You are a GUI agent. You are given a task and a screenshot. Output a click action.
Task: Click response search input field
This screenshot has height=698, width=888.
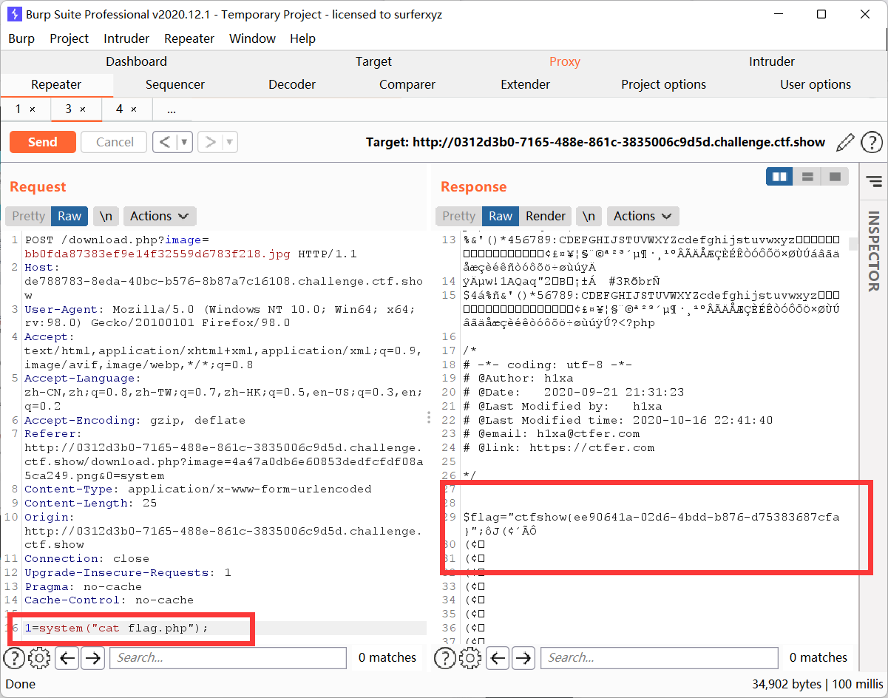point(659,657)
